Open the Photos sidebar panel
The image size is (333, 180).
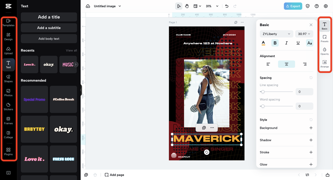coord(8,93)
